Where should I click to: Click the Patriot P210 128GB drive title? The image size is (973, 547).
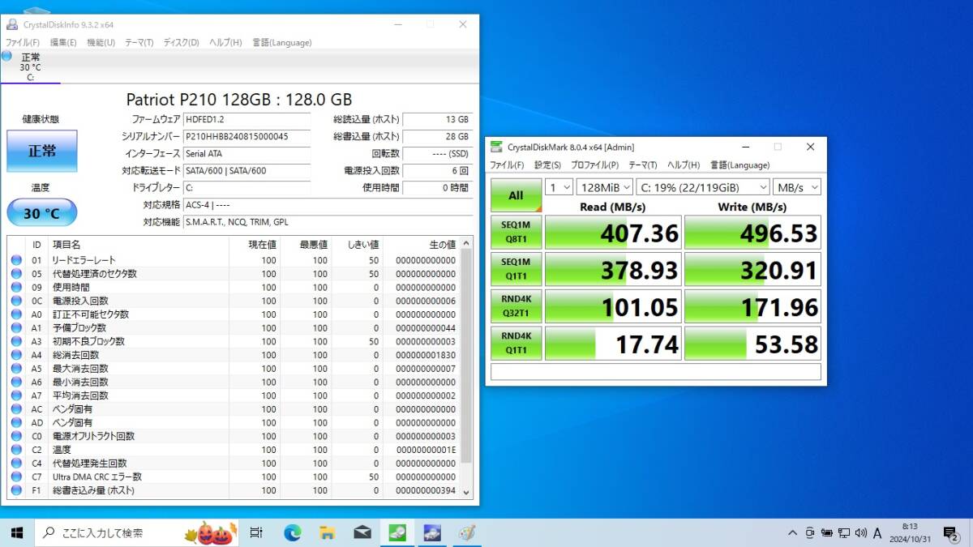pos(239,99)
